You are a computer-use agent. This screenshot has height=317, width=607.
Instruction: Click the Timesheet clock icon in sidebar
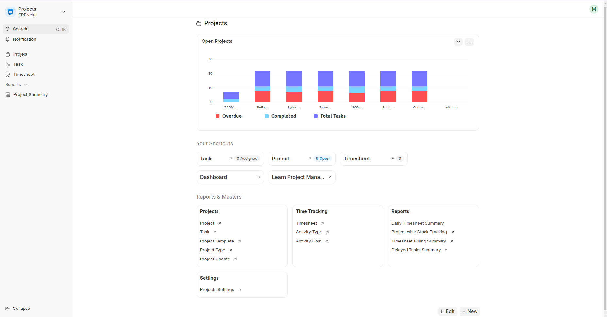[x=8, y=75]
